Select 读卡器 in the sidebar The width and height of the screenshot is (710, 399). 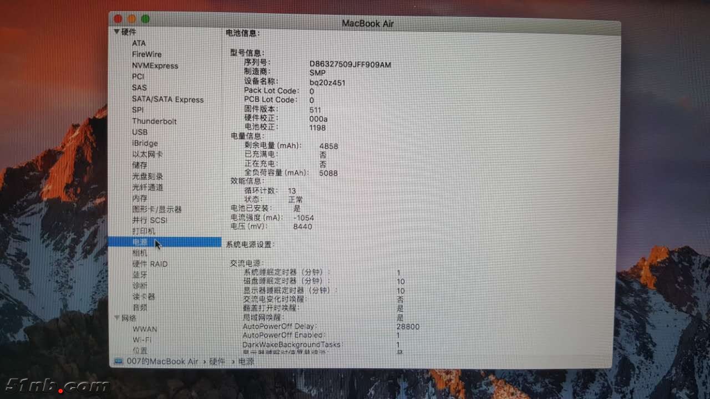click(144, 296)
